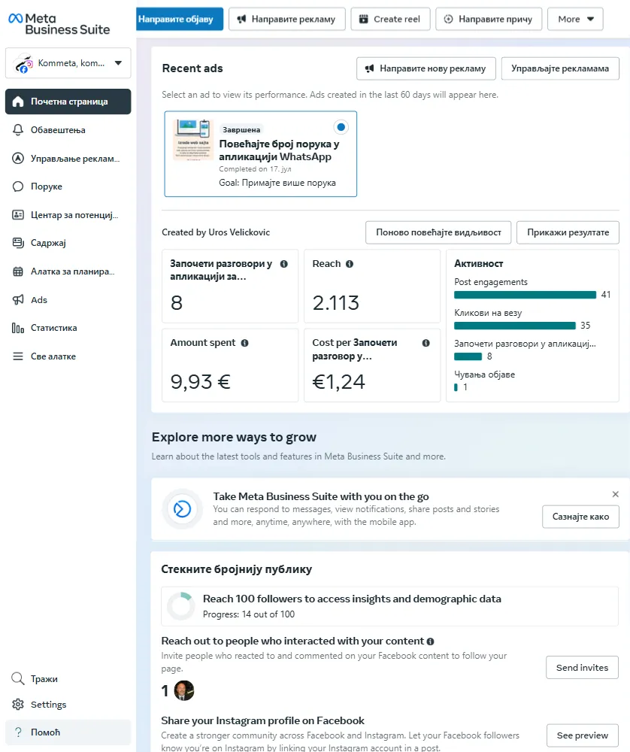Click Управљајте рекламама button

pos(560,68)
